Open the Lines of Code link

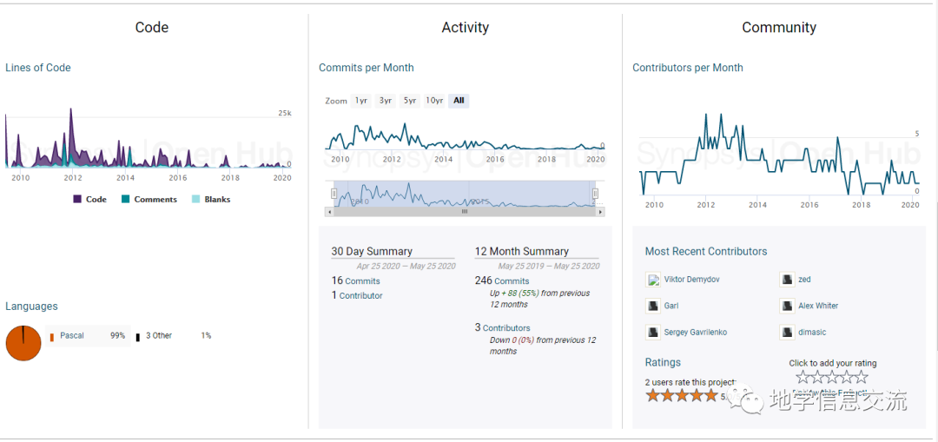click(38, 68)
